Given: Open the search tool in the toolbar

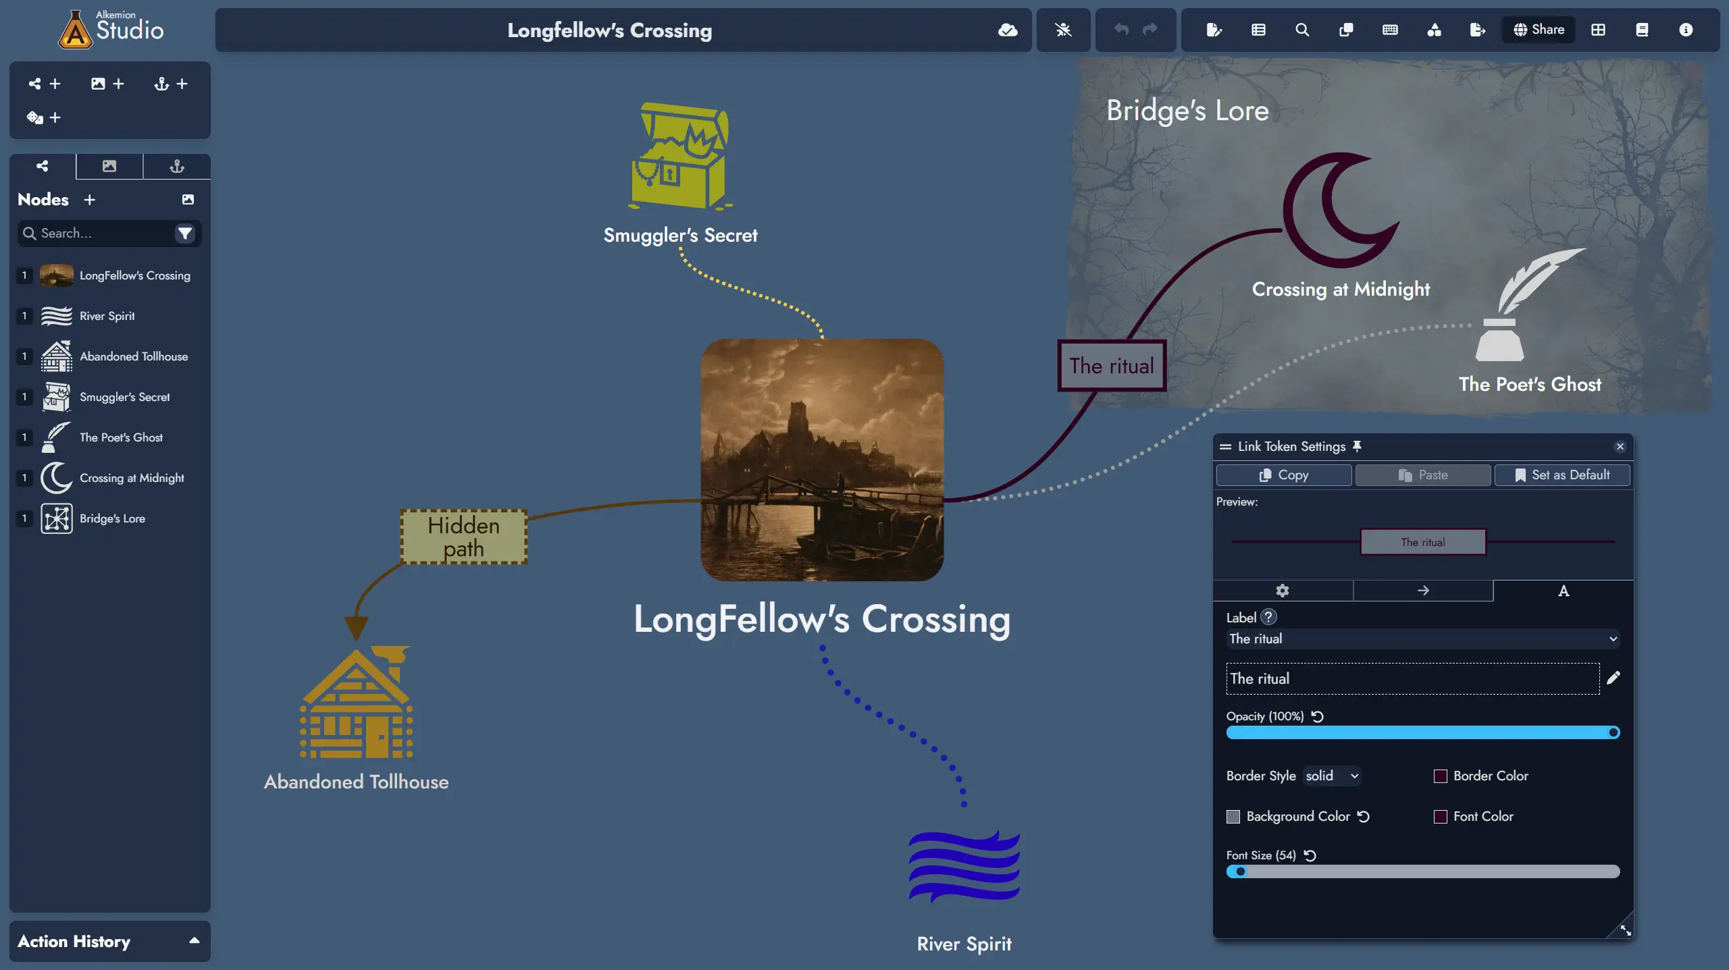Looking at the screenshot, I should pos(1302,30).
